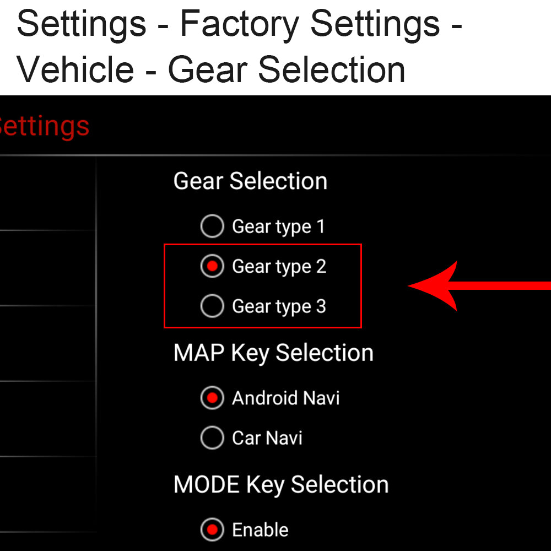Click the "Gear type 1" text label

[278, 226]
